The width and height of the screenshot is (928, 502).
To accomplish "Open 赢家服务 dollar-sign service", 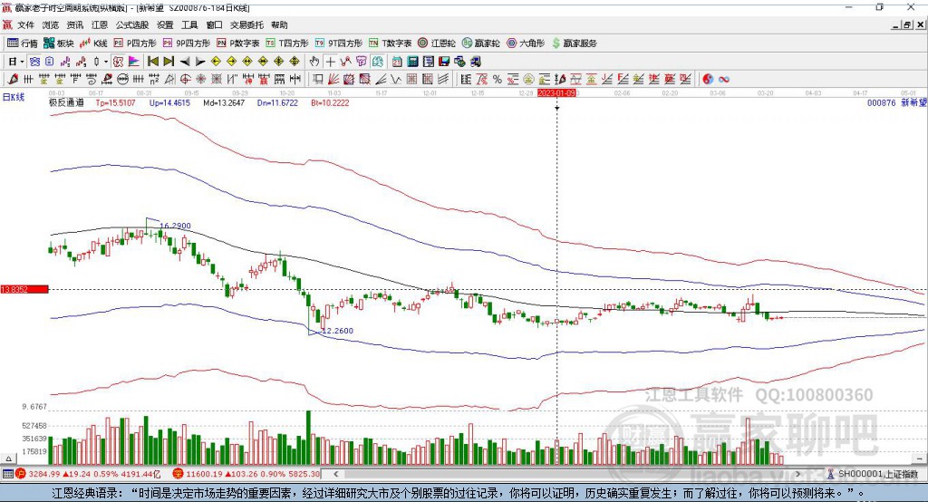I will click(x=574, y=43).
